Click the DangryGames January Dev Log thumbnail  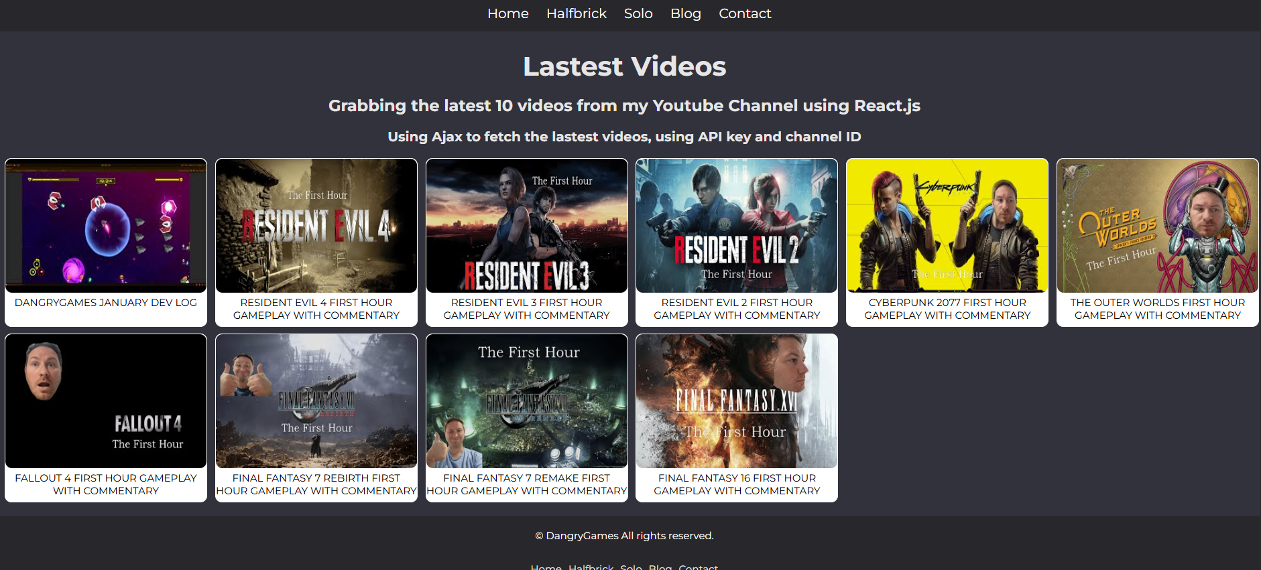click(106, 226)
